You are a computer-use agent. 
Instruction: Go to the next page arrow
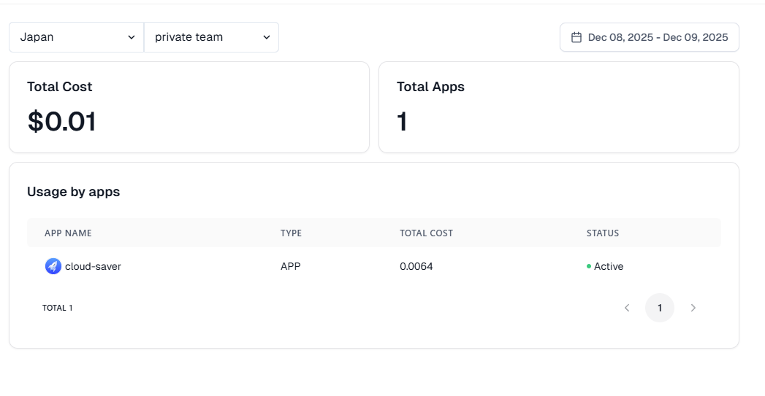pyautogui.click(x=693, y=308)
